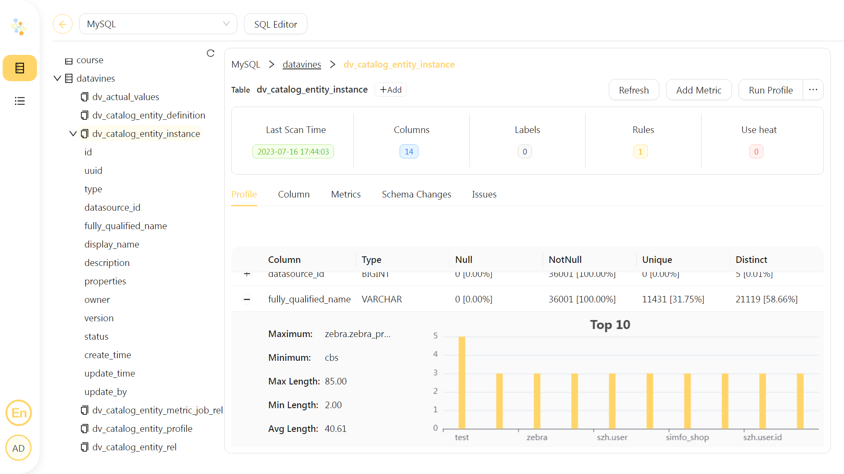Click the DataVines logo icon
This screenshot has height=474, width=844.
18,27
